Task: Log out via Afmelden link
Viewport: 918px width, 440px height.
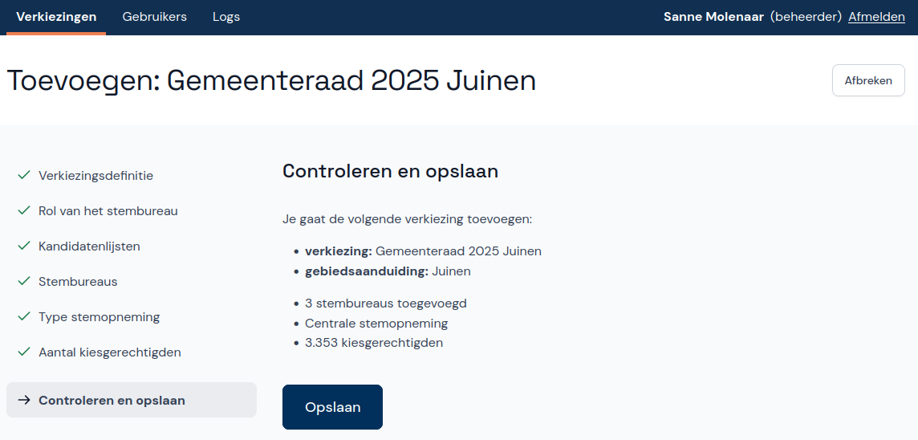Action: click(x=876, y=17)
